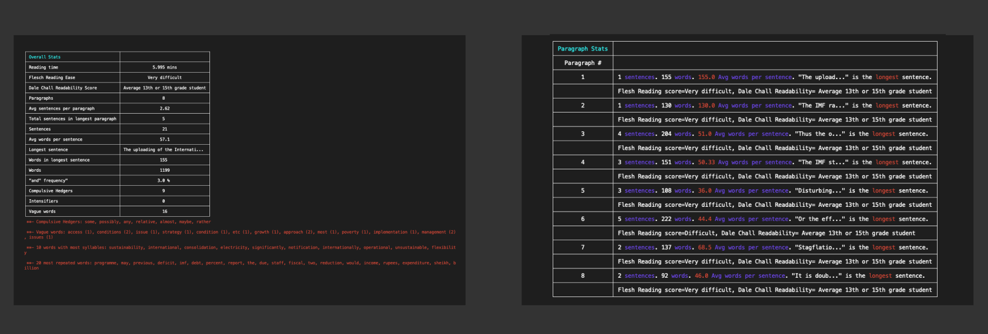Click paragraph number 2 in Paragraph Stats
This screenshot has height=334, width=988.
tap(583, 105)
